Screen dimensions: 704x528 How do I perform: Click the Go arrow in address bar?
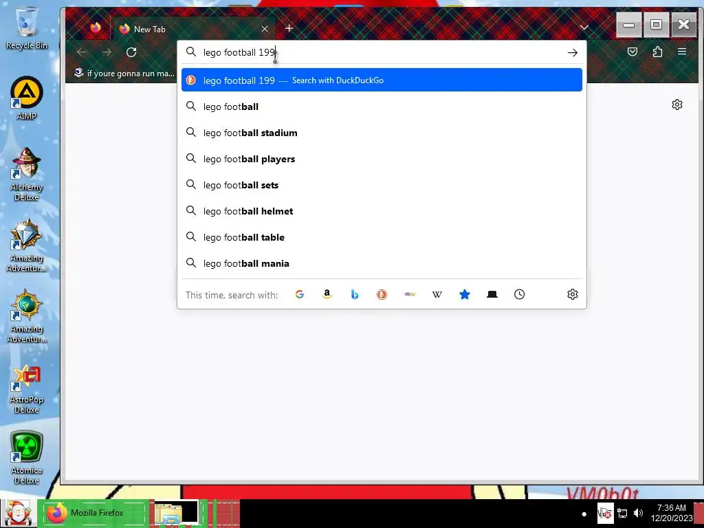(573, 53)
